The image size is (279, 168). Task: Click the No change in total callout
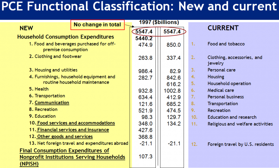pyautogui.click(x=97, y=25)
